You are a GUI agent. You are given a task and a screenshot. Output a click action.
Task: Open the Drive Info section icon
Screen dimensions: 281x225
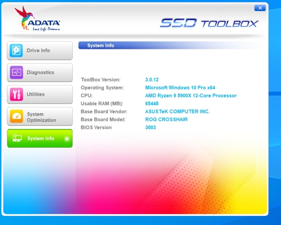click(x=16, y=51)
